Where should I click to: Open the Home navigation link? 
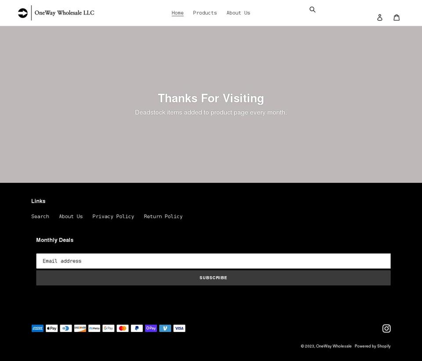178,13
